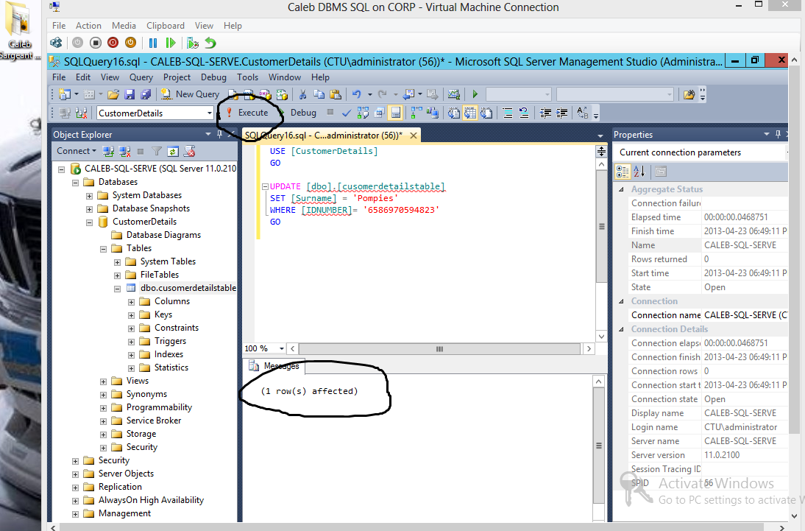Collapse the Aggregate Status section
805x531 pixels.
[x=621, y=189]
